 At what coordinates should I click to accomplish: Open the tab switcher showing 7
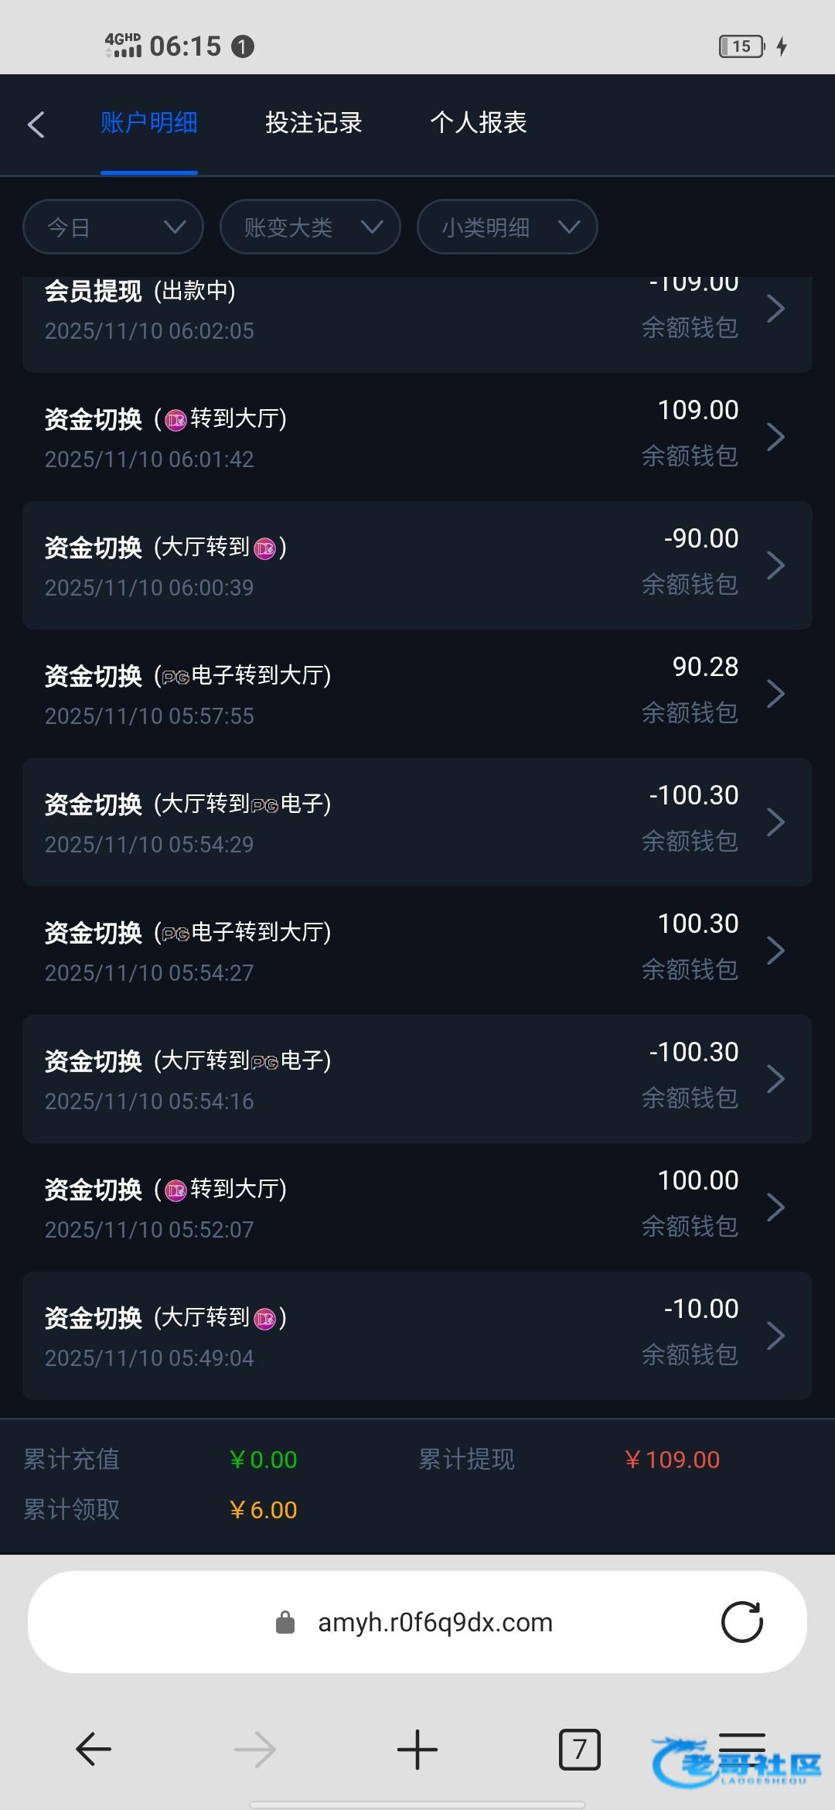[x=579, y=1749]
